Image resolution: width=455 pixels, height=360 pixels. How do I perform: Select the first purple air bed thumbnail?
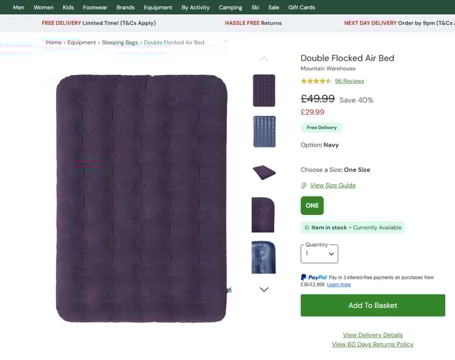click(264, 91)
